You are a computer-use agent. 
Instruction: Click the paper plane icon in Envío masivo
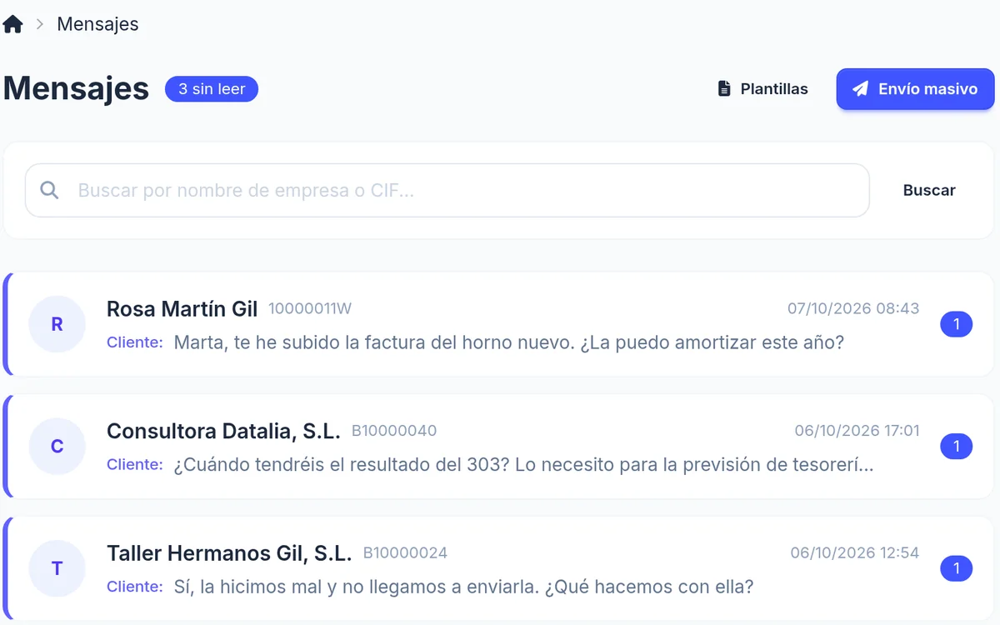(861, 89)
